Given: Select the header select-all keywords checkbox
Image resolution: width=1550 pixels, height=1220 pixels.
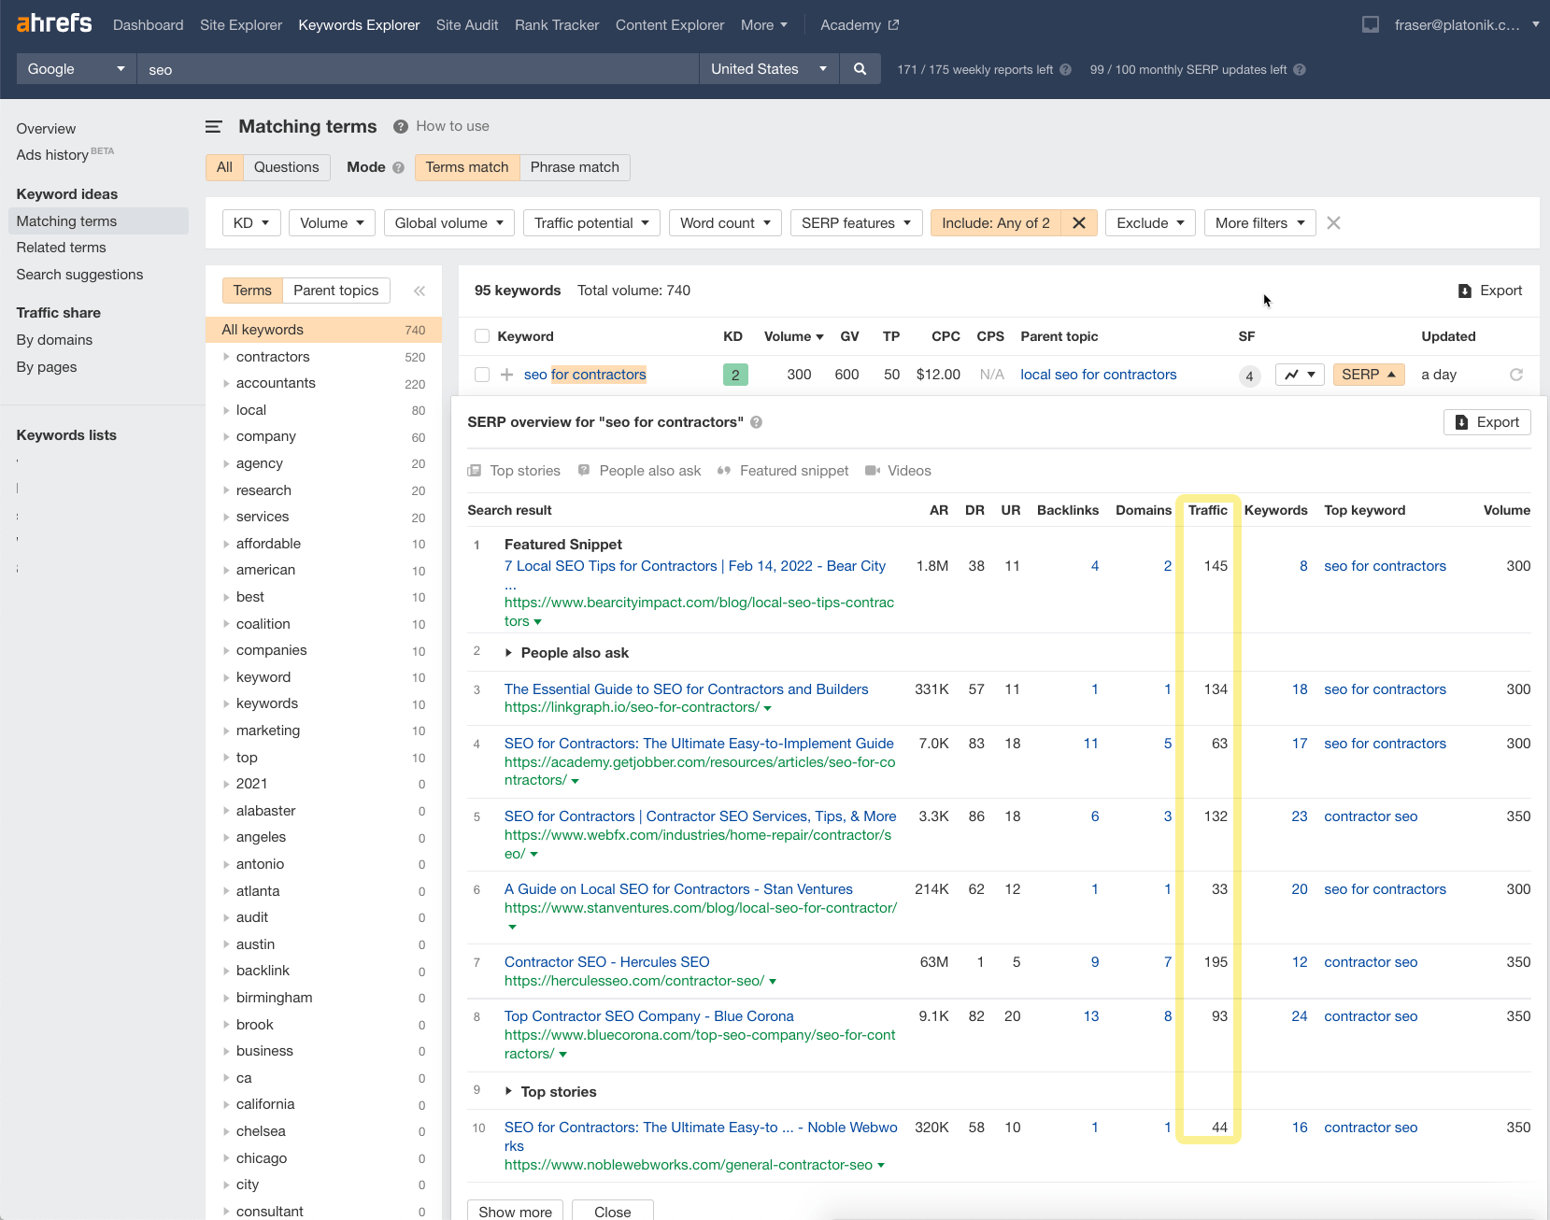Looking at the screenshot, I should coord(481,336).
